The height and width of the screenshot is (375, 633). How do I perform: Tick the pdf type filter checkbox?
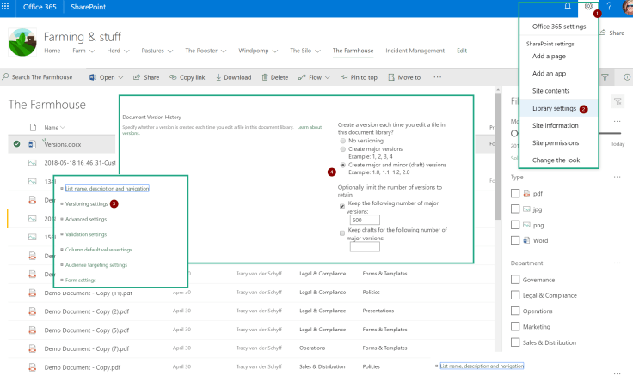coord(515,194)
